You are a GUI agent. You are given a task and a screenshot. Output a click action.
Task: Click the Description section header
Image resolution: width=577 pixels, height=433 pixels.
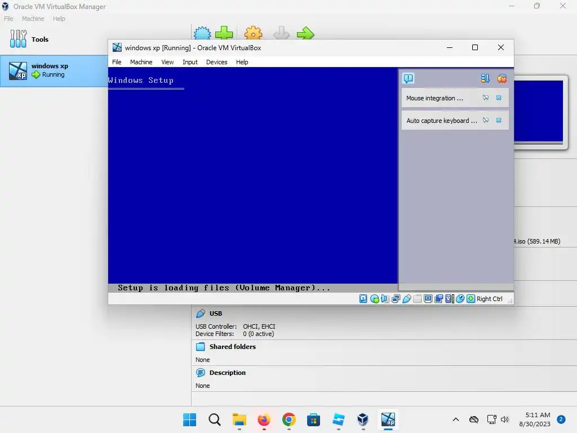[x=228, y=373]
